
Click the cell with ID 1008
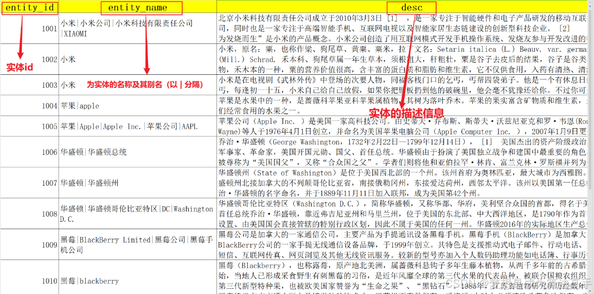point(30,213)
